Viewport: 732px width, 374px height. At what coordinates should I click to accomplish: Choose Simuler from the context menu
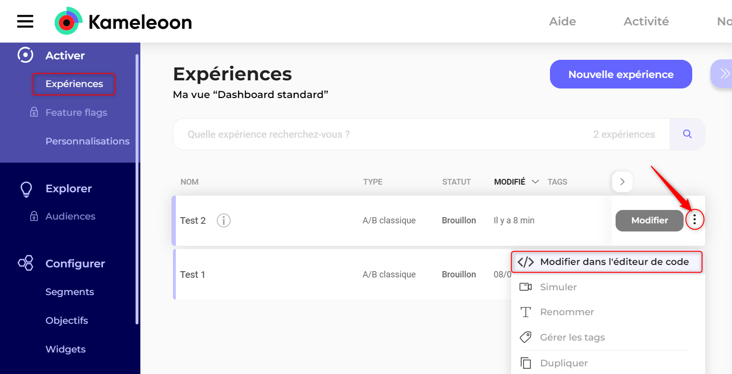click(x=558, y=287)
